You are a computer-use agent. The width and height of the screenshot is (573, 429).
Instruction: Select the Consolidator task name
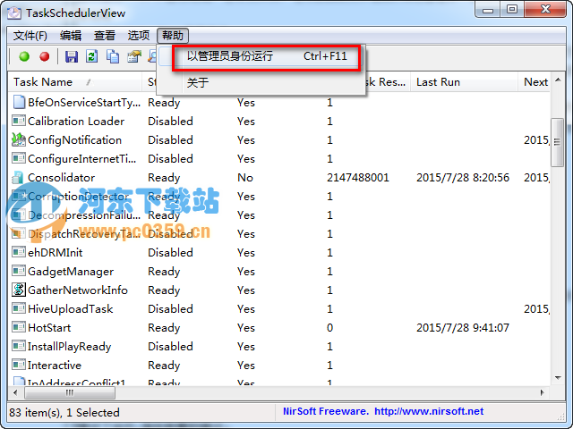click(62, 178)
